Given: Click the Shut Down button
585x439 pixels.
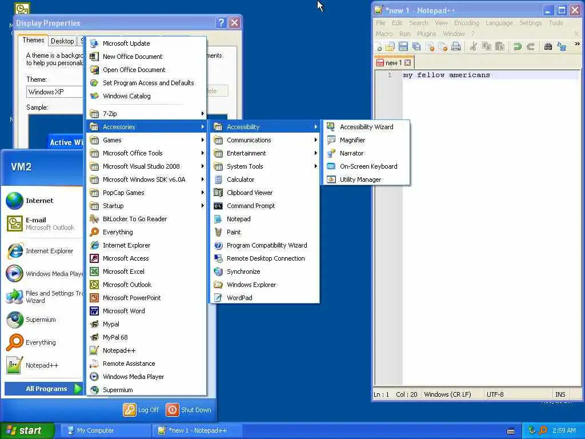Looking at the screenshot, I should click(189, 410).
